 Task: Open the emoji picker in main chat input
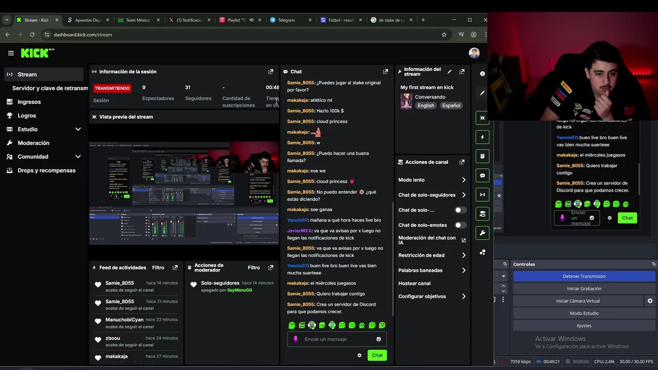(378, 339)
